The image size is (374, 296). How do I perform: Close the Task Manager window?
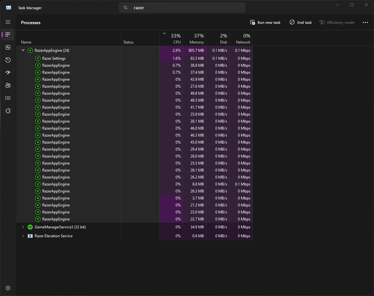[366, 5]
